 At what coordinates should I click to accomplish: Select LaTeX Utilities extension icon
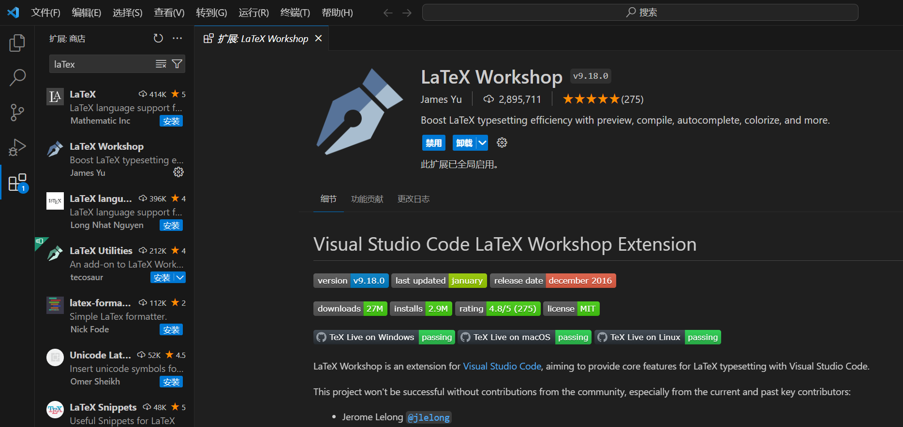[55, 254]
